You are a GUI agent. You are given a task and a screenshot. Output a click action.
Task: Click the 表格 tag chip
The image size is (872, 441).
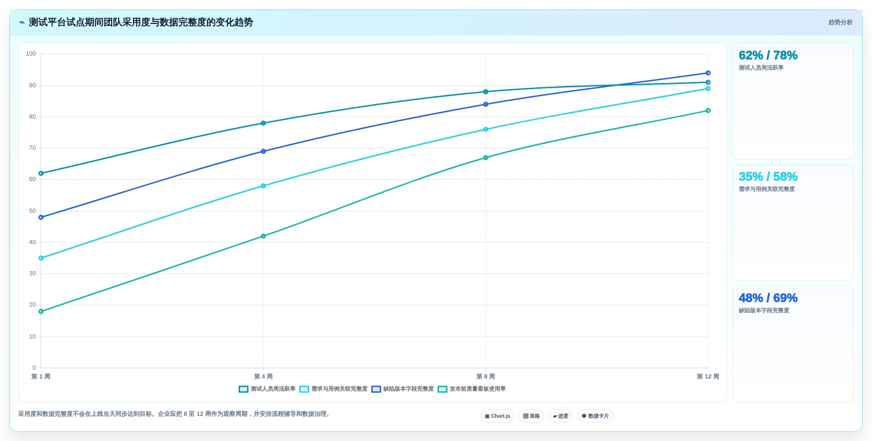coord(532,416)
